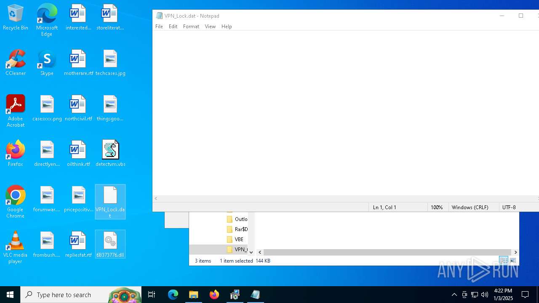Viewport: 539px width, 303px height.
Task: Open Notepad View menu
Action: 210,27
